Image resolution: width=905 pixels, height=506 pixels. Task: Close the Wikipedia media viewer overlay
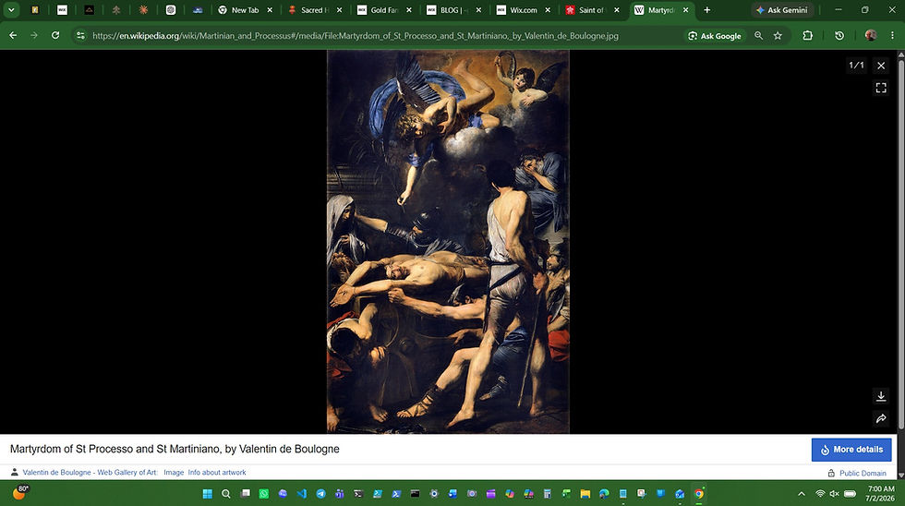881,66
